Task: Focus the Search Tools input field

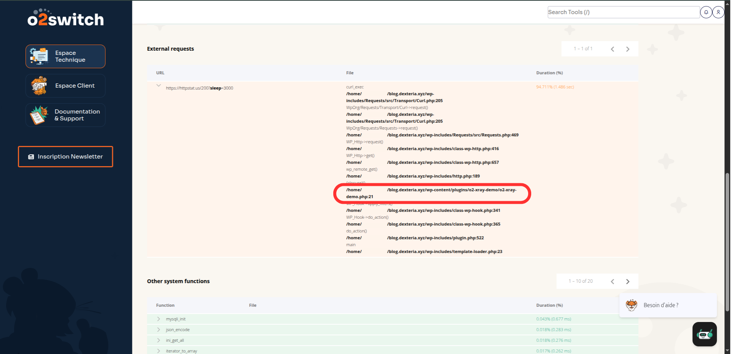Action: pyautogui.click(x=623, y=12)
